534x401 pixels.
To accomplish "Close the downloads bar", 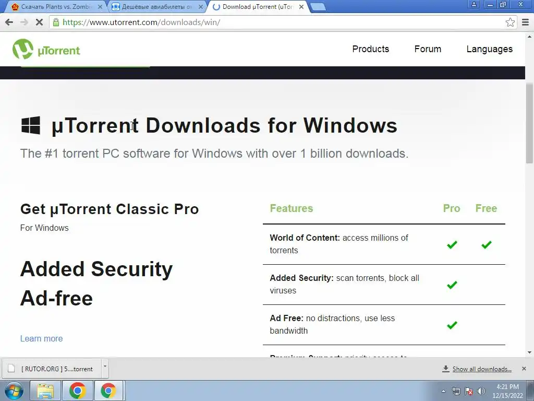I will (x=524, y=369).
